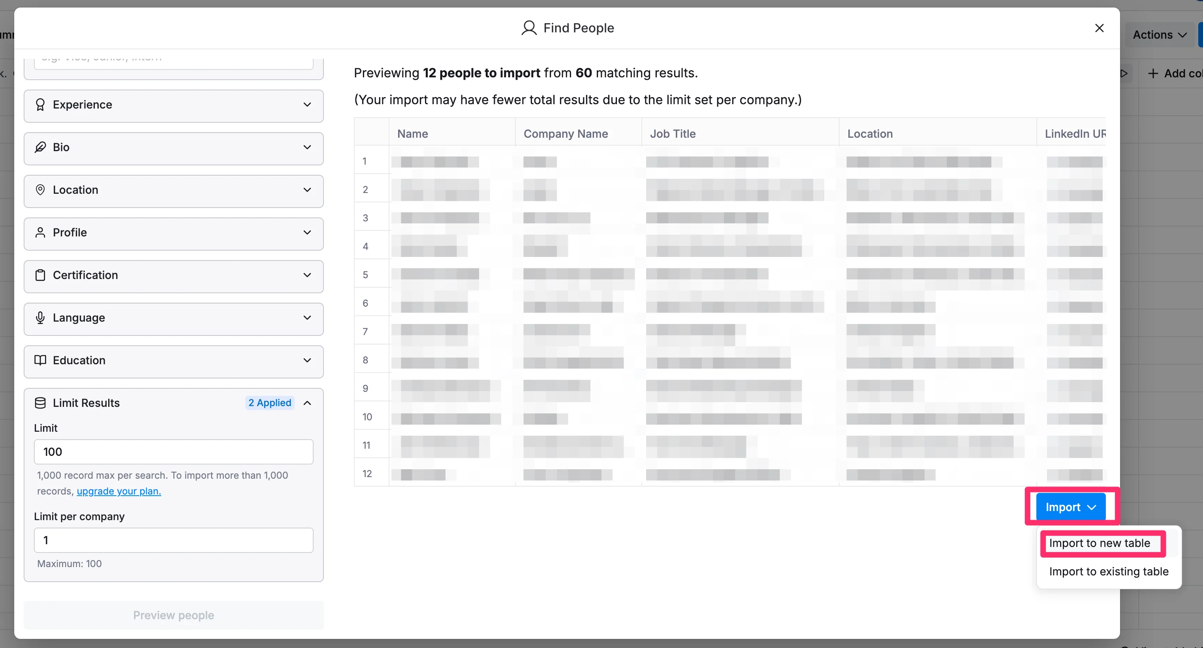Open the Import dropdown button
1203x648 pixels.
(1070, 507)
